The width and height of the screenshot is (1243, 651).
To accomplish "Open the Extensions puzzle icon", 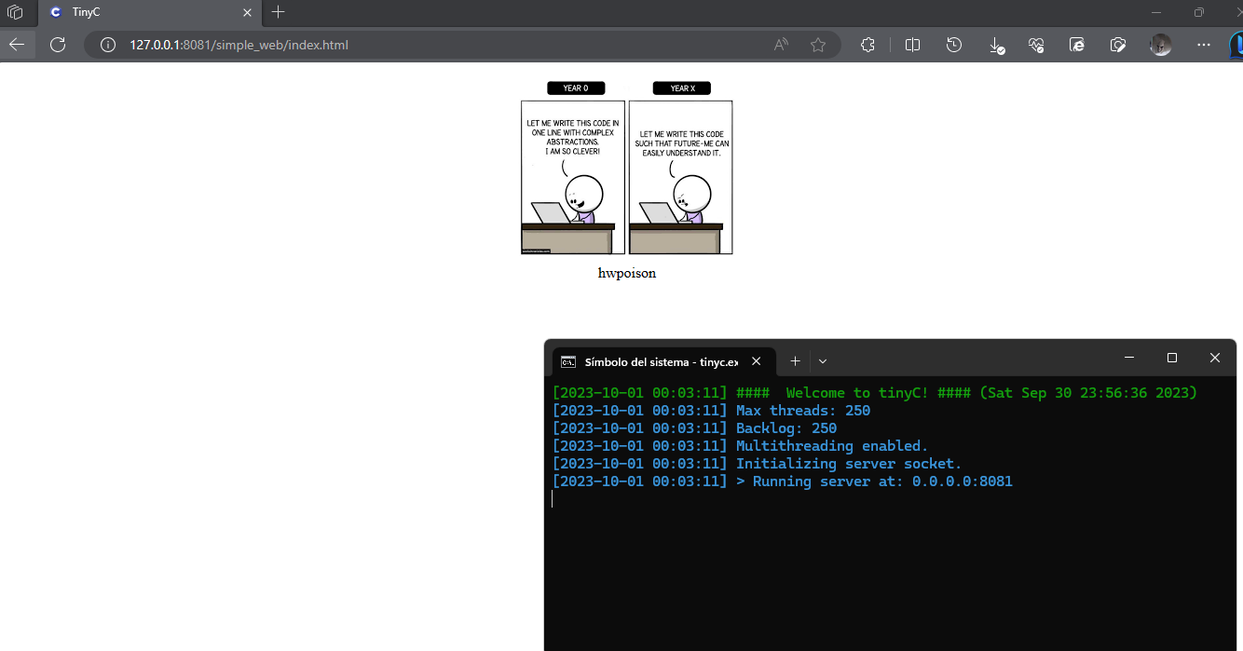I will pos(867,45).
